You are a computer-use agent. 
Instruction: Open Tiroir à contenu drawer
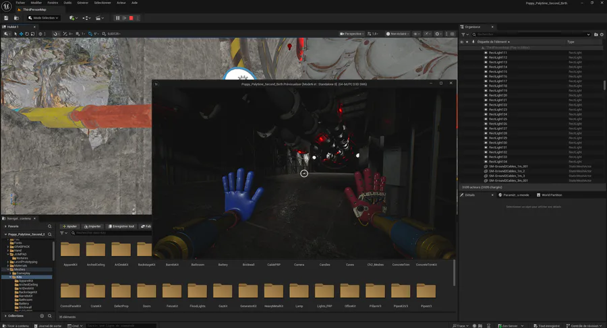(16, 326)
